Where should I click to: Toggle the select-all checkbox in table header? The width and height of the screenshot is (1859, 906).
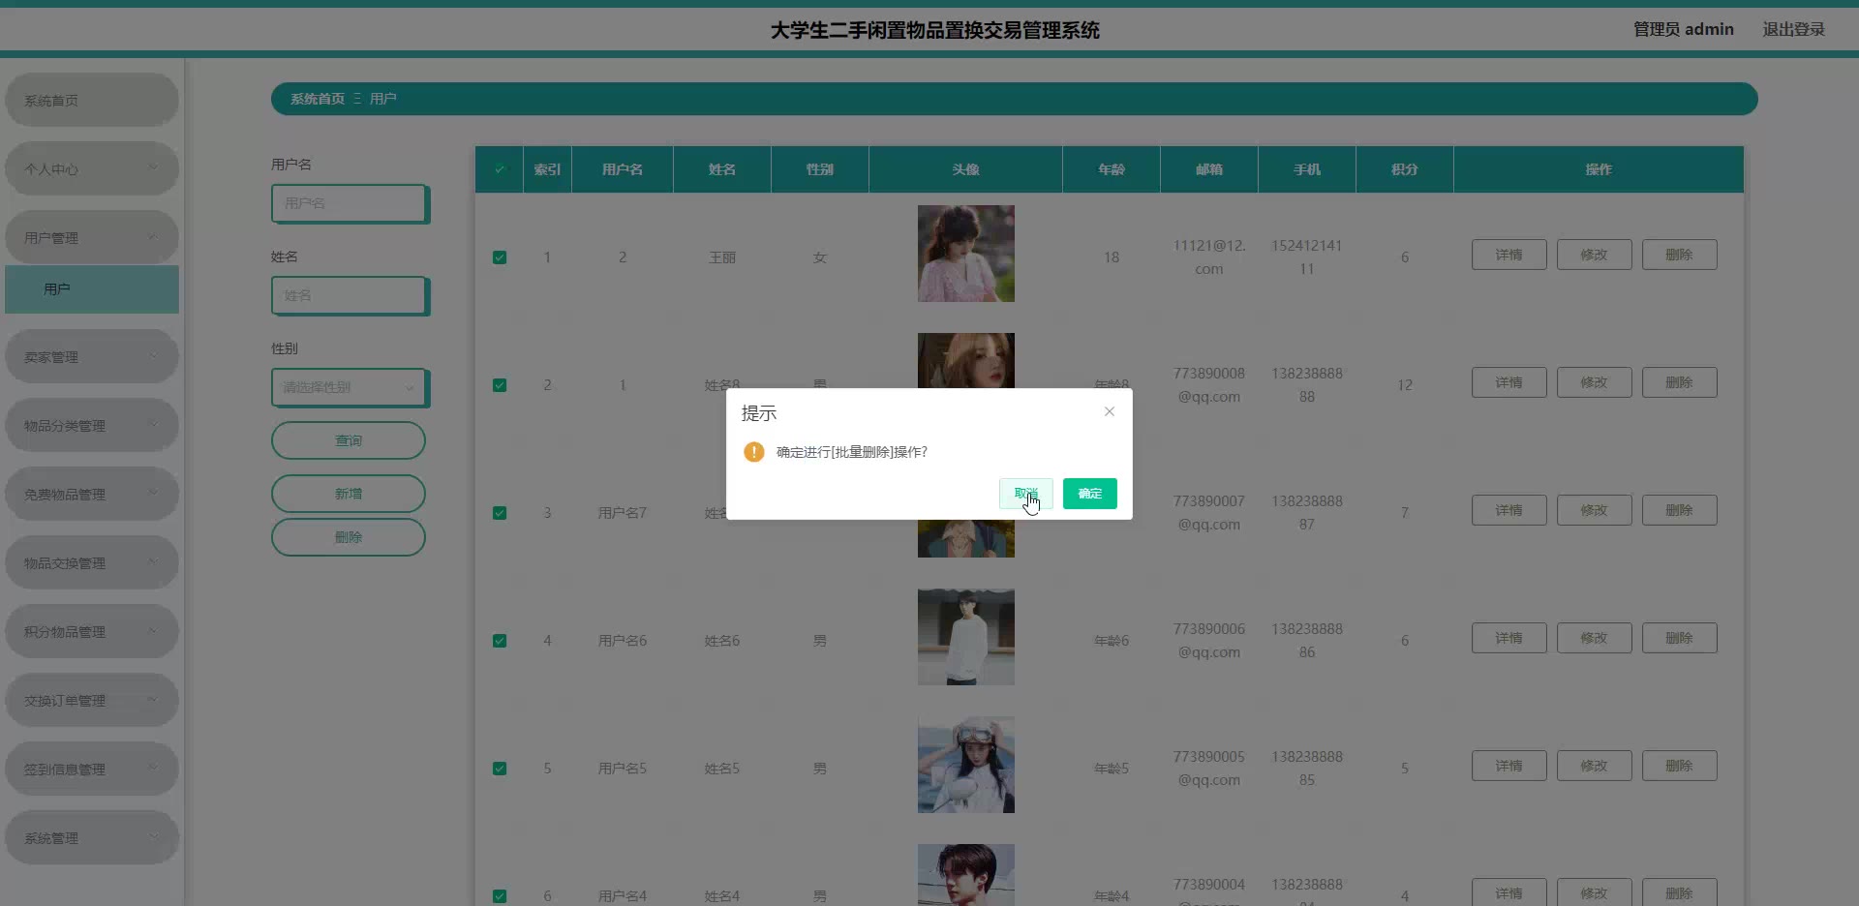pyautogui.click(x=500, y=169)
